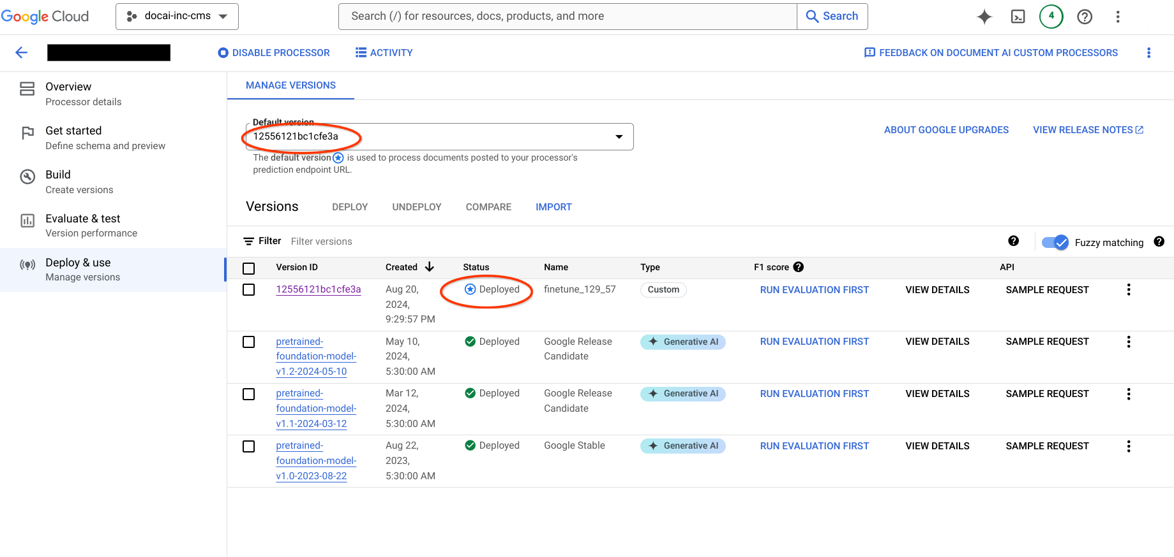Toggle the Fuzzy matching switch
Image resolution: width=1174 pixels, height=557 pixels.
[1055, 242]
